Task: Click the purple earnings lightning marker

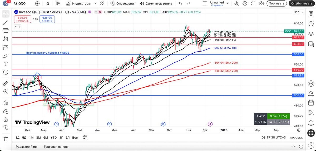Action: (x=210, y=124)
